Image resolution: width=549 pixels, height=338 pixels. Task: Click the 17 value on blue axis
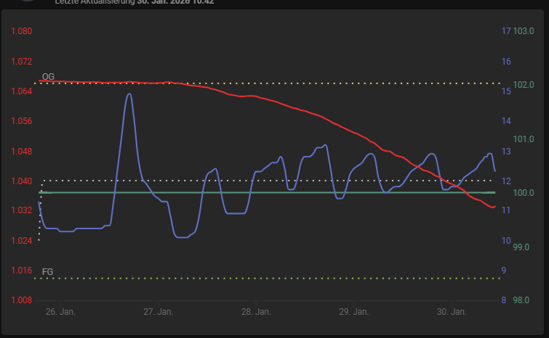506,31
